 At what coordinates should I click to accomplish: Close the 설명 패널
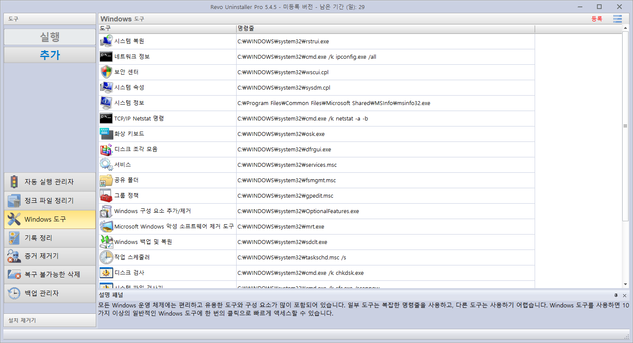pos(624,295)
